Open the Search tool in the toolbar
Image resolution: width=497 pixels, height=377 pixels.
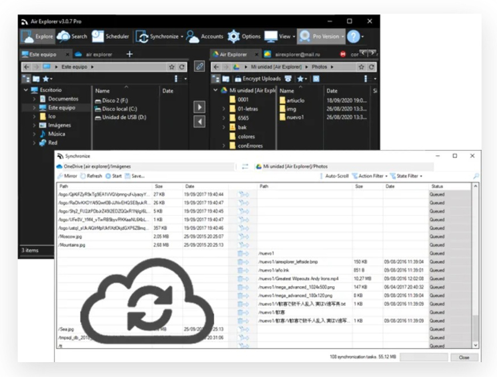tap(72, 37)
